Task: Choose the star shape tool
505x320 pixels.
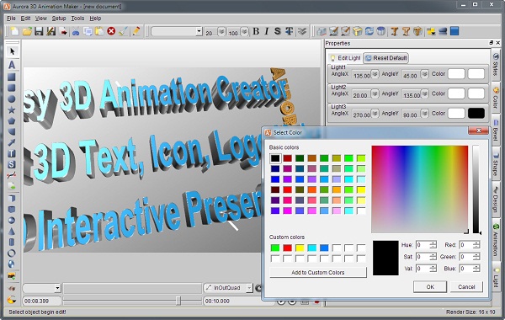Action: point(12,109)
